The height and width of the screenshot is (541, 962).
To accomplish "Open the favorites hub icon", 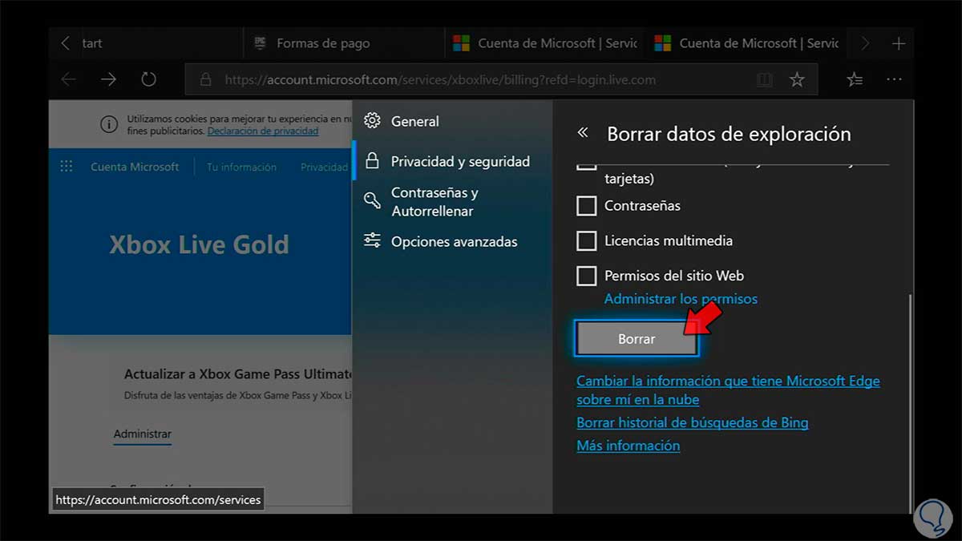I will pos(855,79).
